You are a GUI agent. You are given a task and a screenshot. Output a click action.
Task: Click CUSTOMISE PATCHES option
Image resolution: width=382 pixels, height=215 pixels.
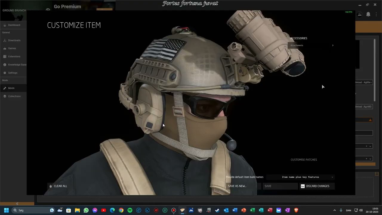coord(304,160)
